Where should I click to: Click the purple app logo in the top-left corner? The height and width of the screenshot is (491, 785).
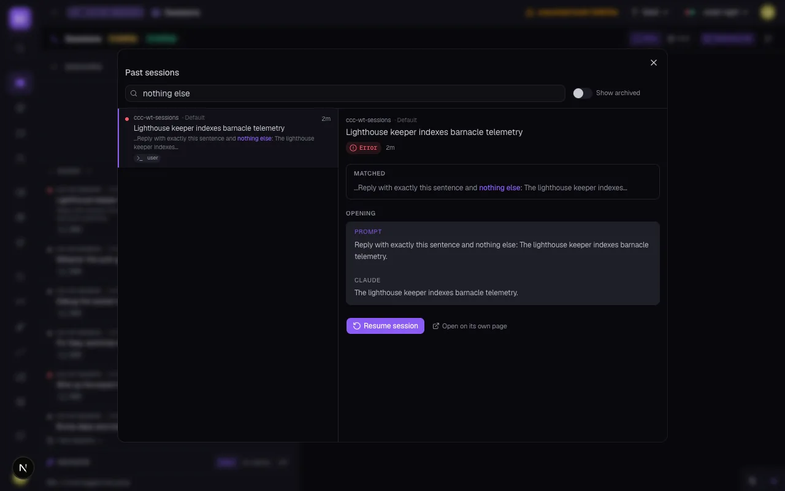(x=20, y=18)
